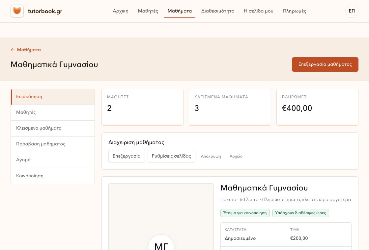Open the Αγορά sidebar item
369x250 pixels.
53,160
